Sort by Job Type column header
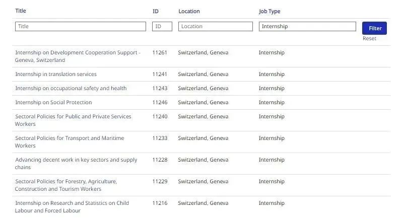 [x=270, y=11]
